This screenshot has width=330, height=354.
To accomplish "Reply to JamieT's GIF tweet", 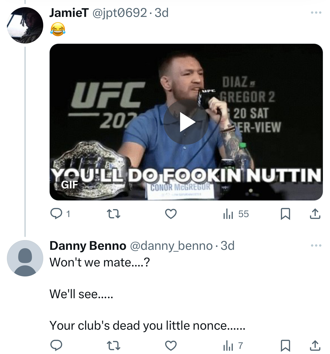I will pyautogui.click(x=56, y=214).
